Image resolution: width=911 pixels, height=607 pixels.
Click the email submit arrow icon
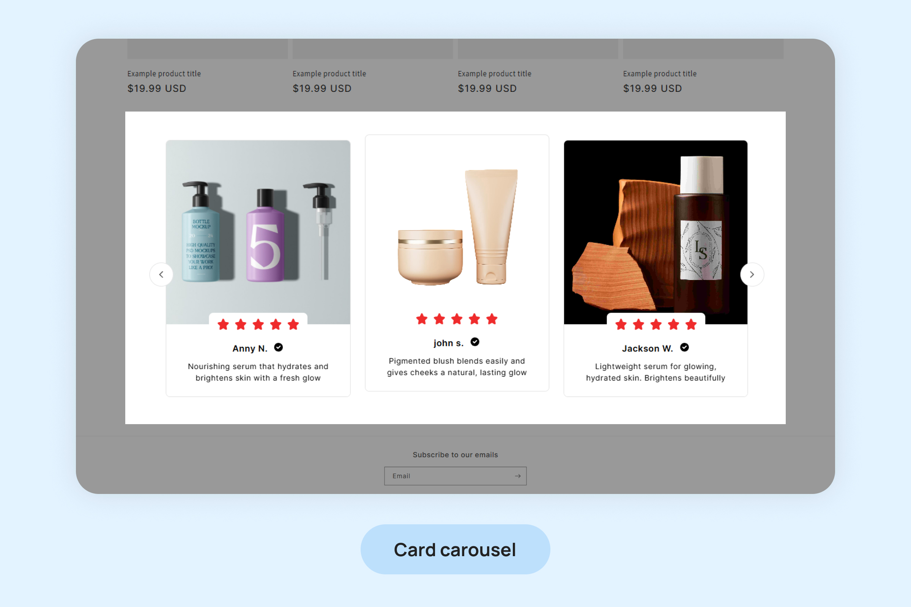coord(517,476)
